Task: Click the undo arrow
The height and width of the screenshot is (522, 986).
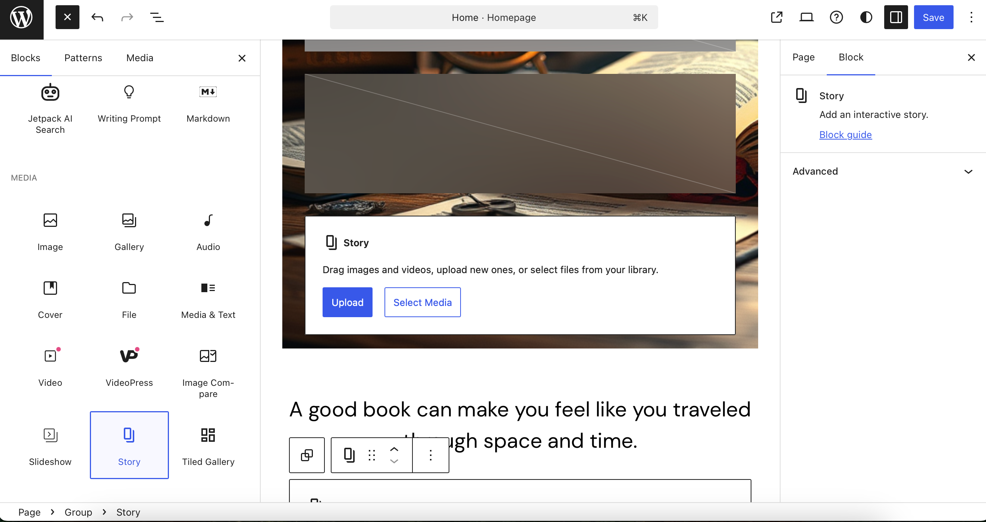Action: 98,17
